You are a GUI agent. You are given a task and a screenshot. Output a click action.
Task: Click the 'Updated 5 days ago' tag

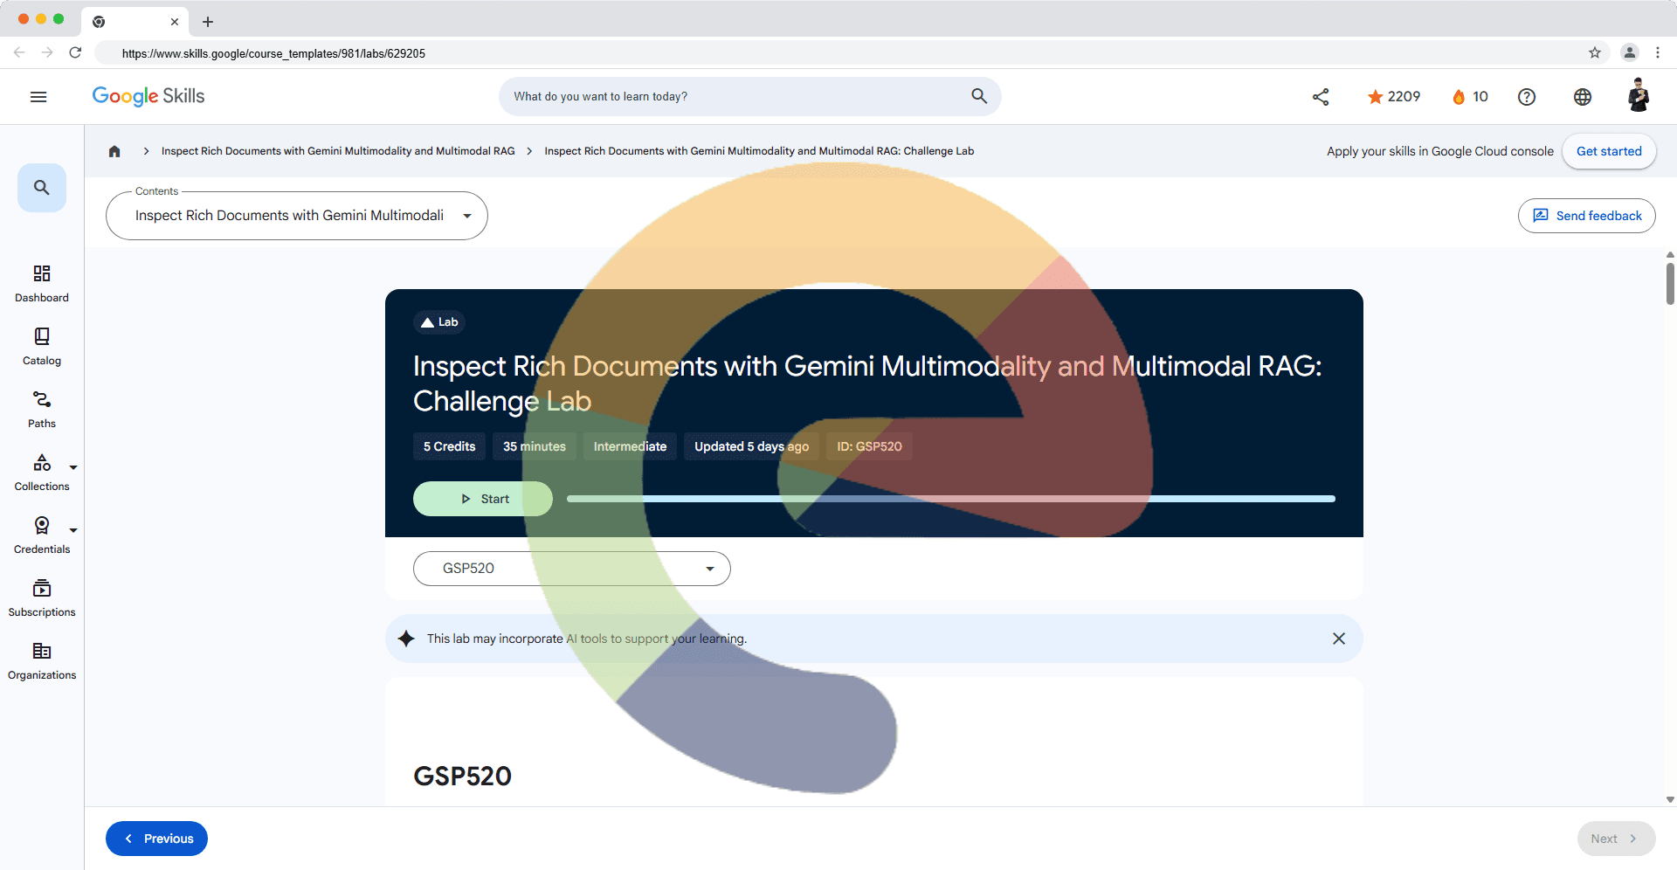[752, 446]
